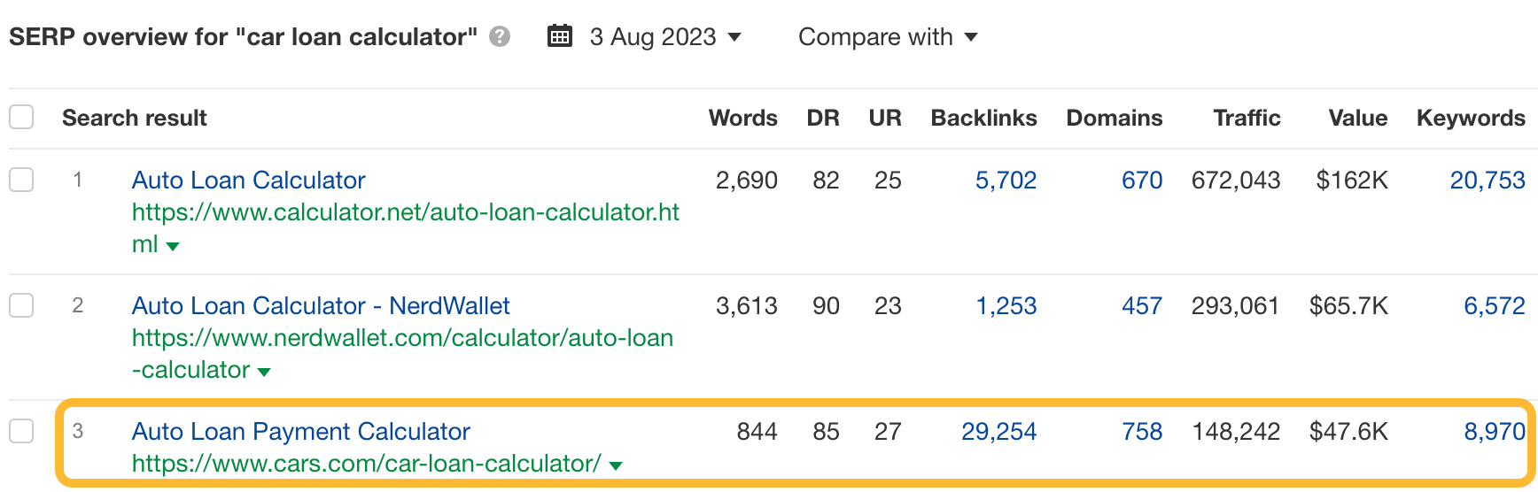The image size is (1538, 492).
Task: Open 758 referring domains for cars.com
Action: pyautogui.click(x=1142, y=432)
